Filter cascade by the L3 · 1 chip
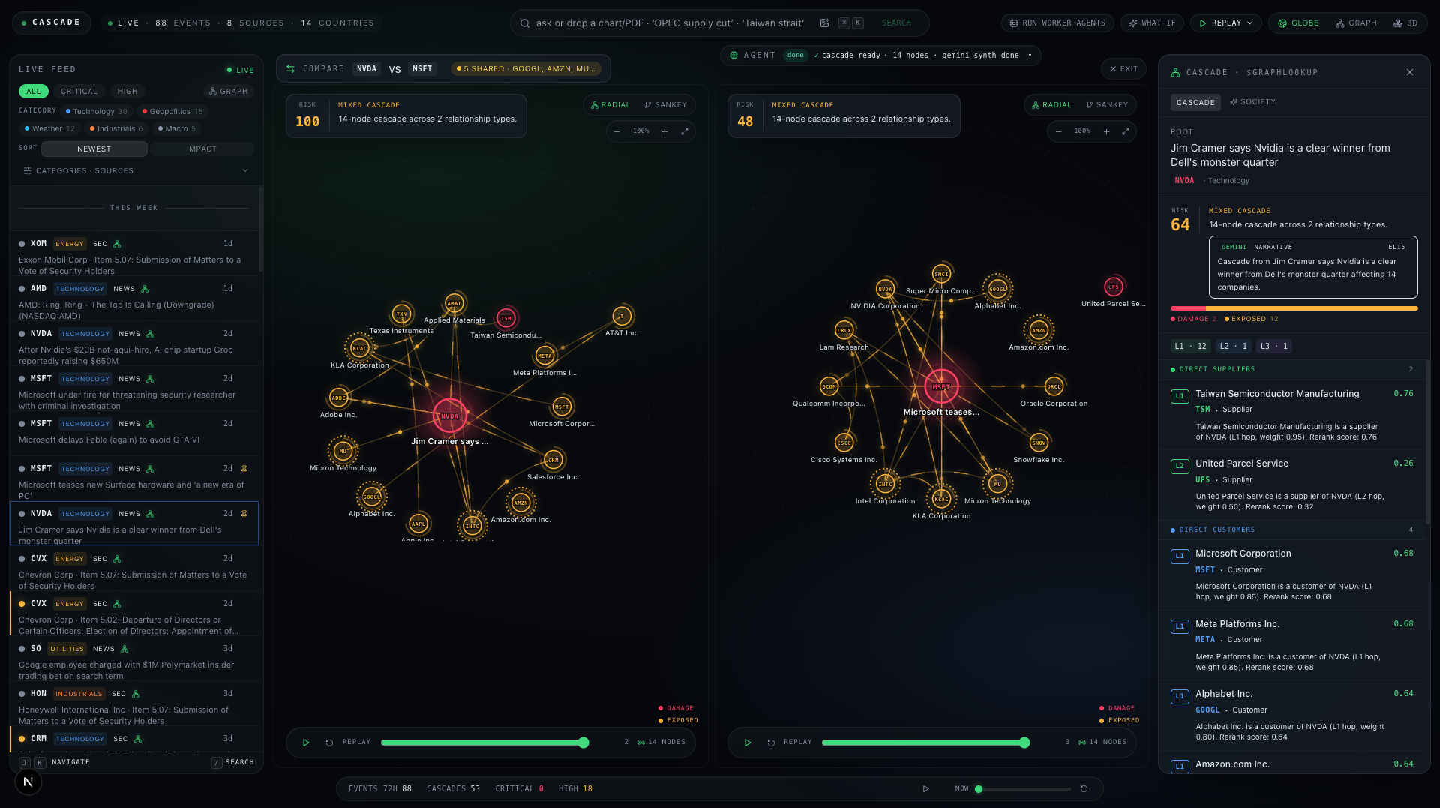The image size is (1440, 808). (1274, 347)
